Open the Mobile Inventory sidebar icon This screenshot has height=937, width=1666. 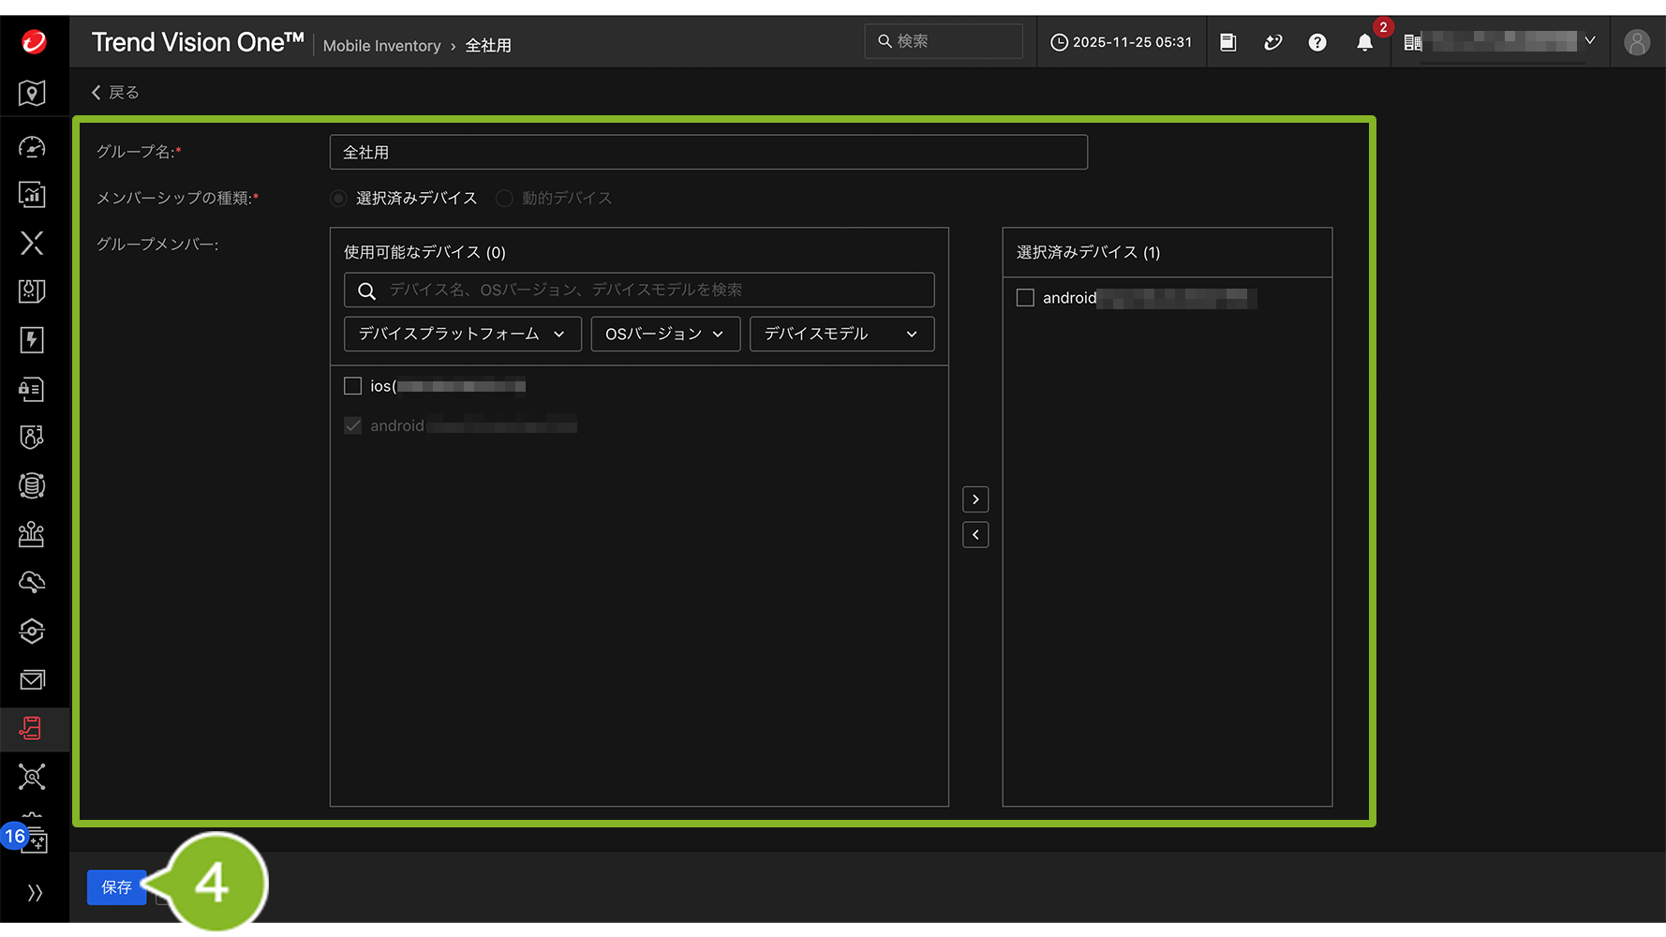32,728
